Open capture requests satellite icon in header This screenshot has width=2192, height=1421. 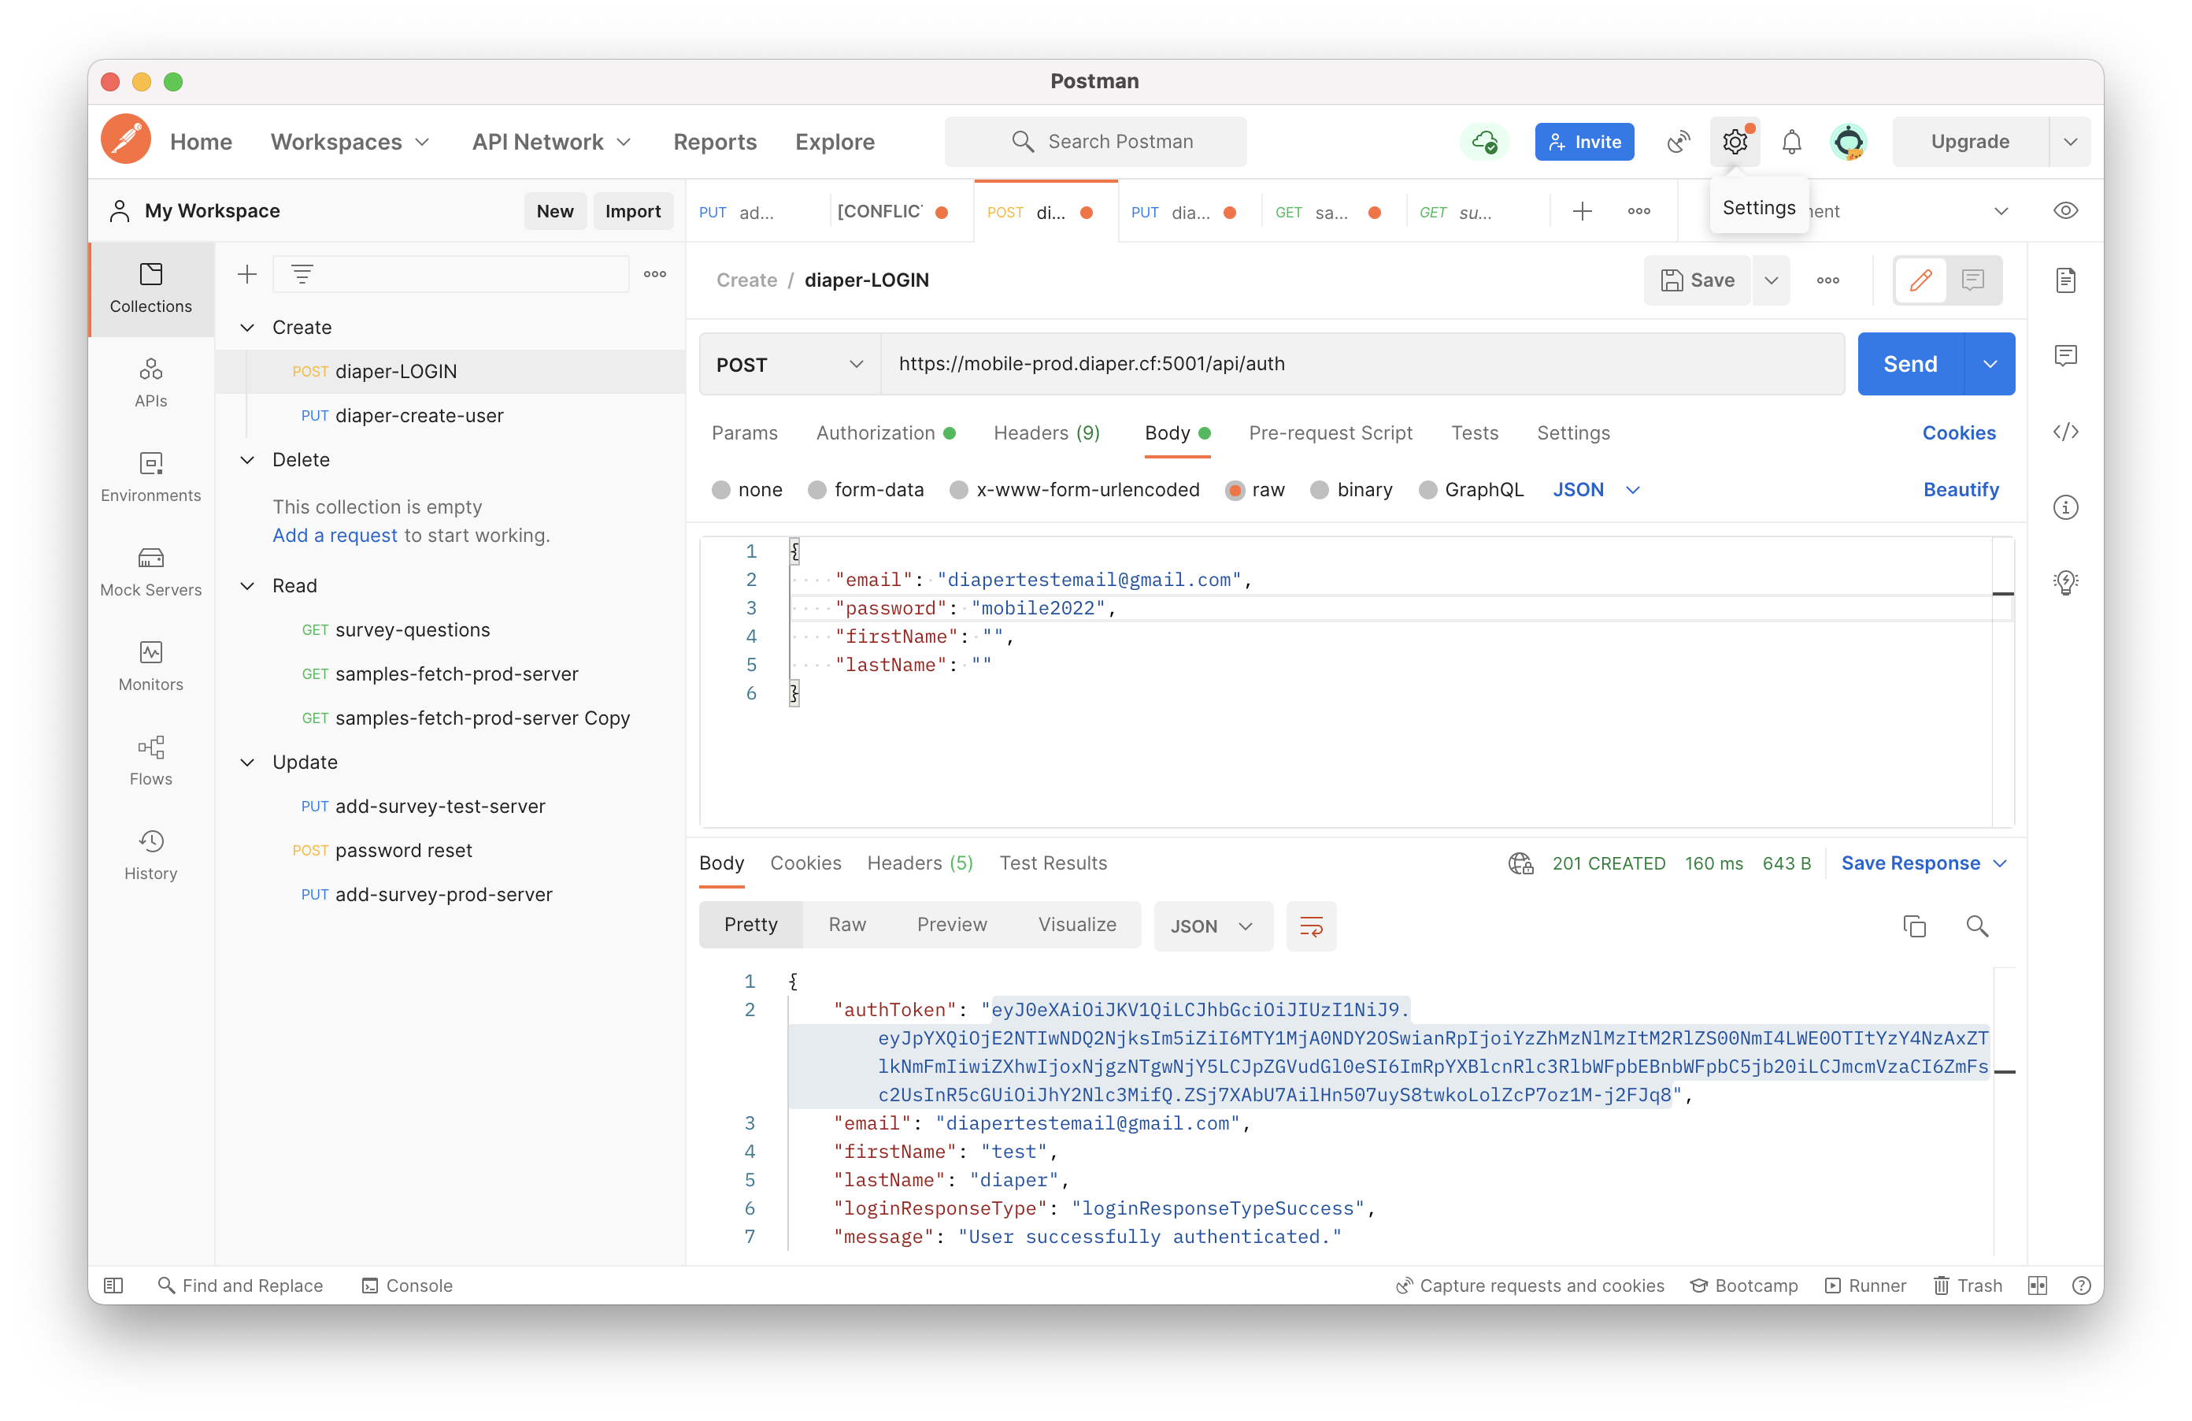1678,141
